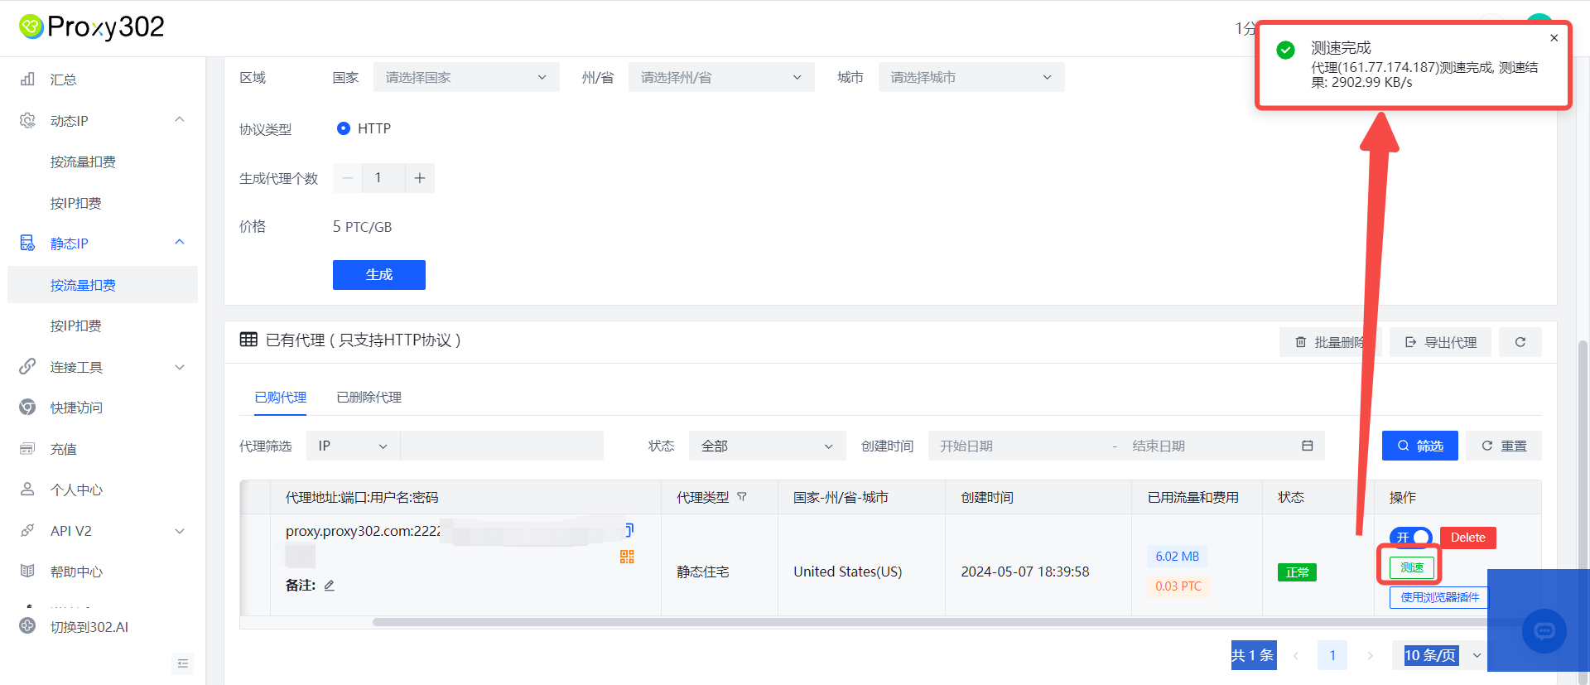Click the table icon beside 已有代理
Image resolution: width=1590 pixels, height=685 pixels.
coord(248,340)
